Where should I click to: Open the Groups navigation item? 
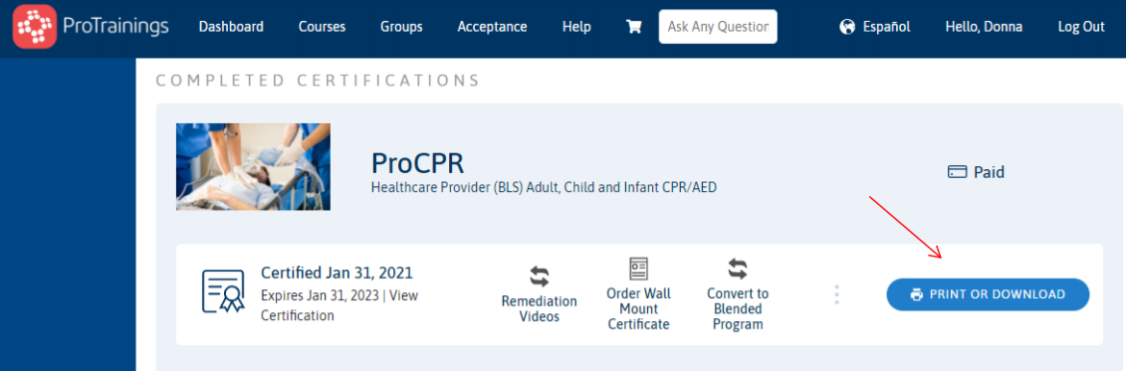point(401,27)
